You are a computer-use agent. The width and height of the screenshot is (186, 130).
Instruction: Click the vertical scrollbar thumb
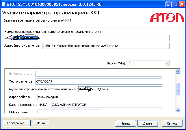[178, 91]
